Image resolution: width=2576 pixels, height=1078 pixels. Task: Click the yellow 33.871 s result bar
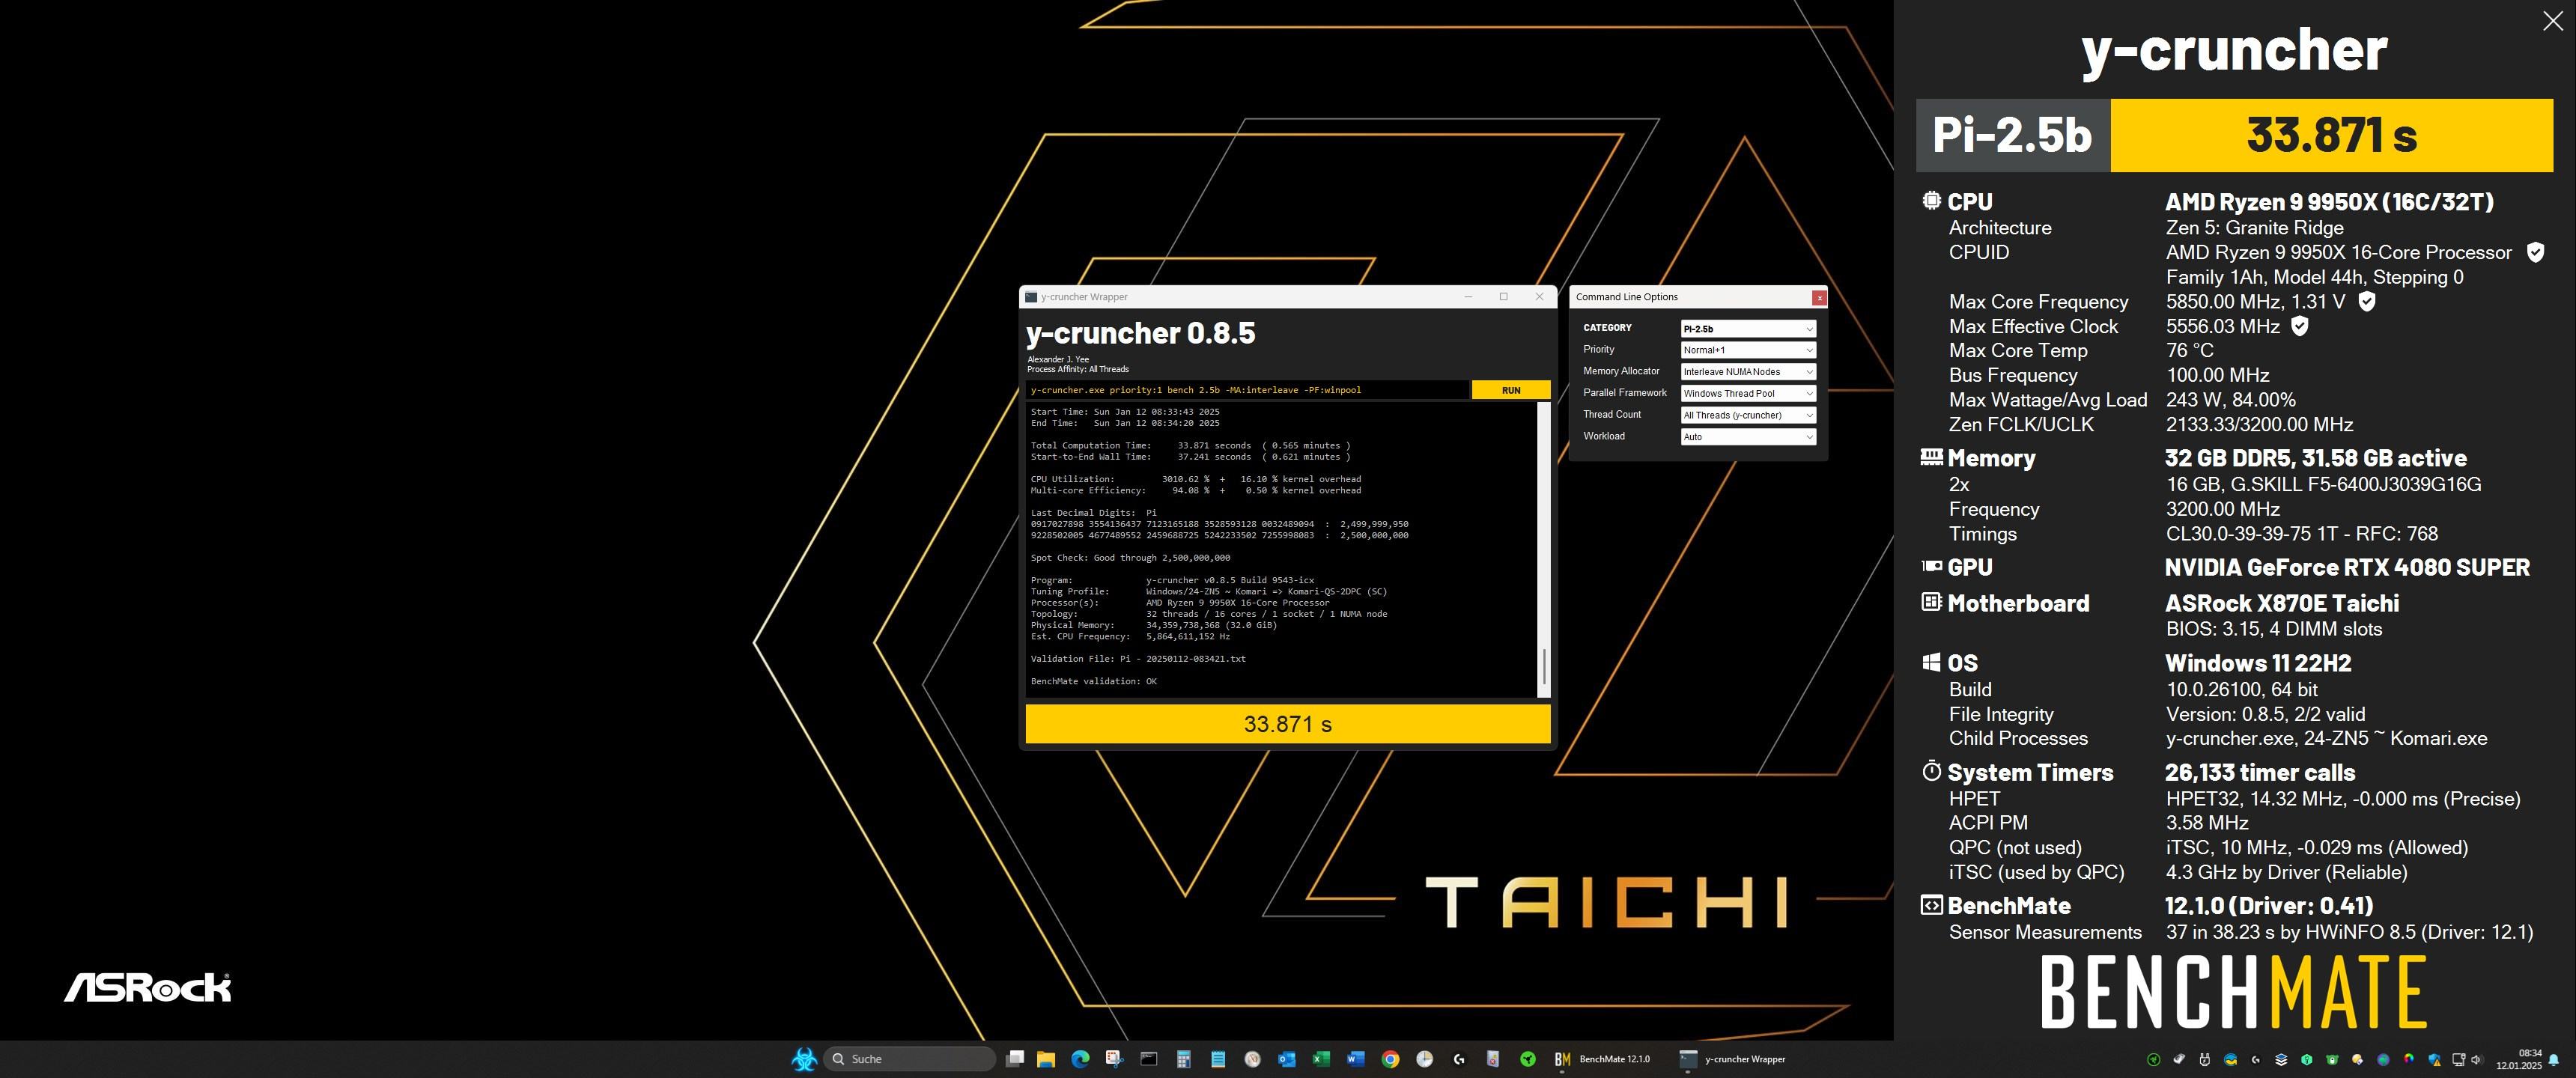pos(1287,724)
